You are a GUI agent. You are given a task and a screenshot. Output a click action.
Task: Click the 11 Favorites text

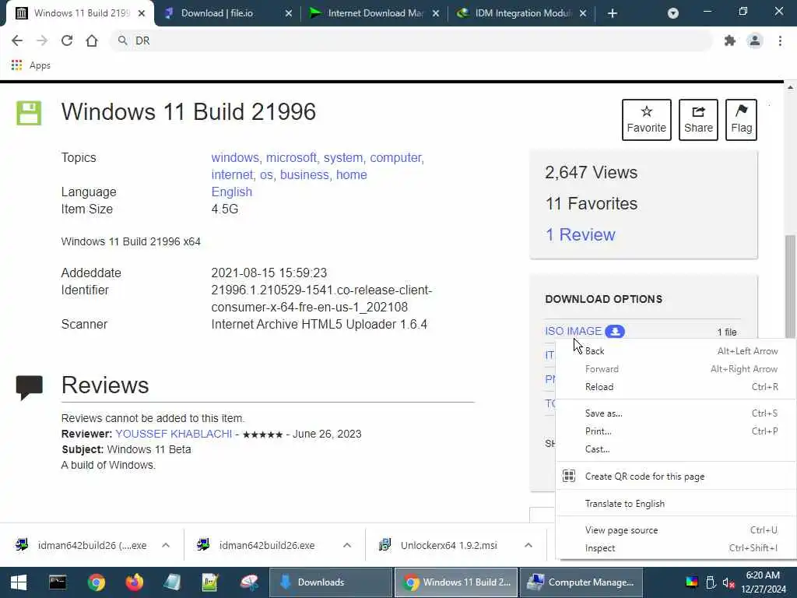click(592, 203)
